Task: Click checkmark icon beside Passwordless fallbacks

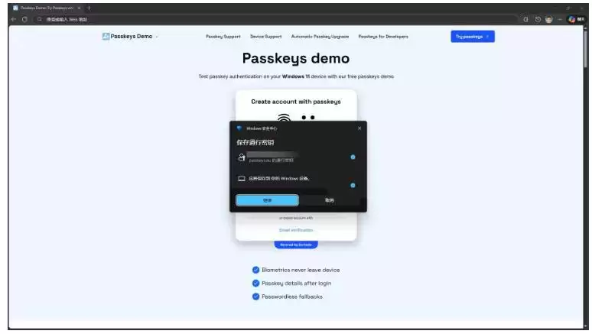Action: pos(255,297)
